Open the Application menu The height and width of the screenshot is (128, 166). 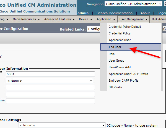coord(106,19)
